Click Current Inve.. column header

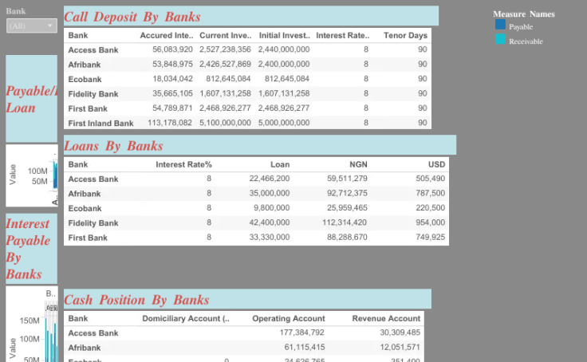[226, 36]
